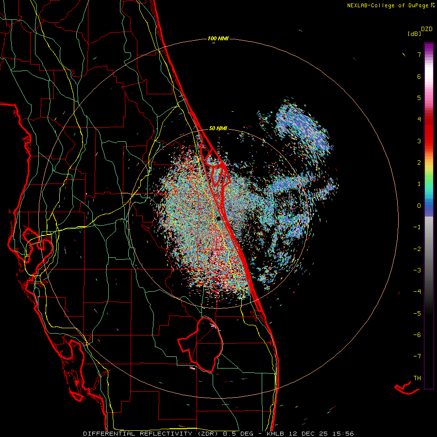The image size is (437, 437).
Task: Click the 4 dB label on color scale
Action: 419,119
